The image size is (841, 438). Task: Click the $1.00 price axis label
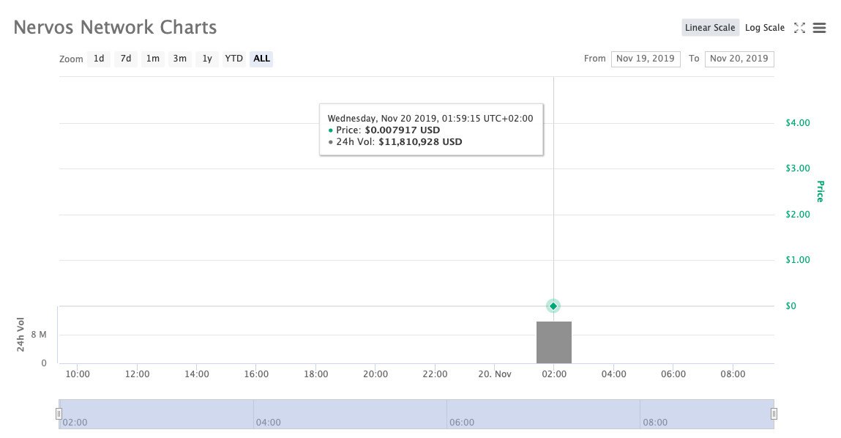click(x=798, y=260)
